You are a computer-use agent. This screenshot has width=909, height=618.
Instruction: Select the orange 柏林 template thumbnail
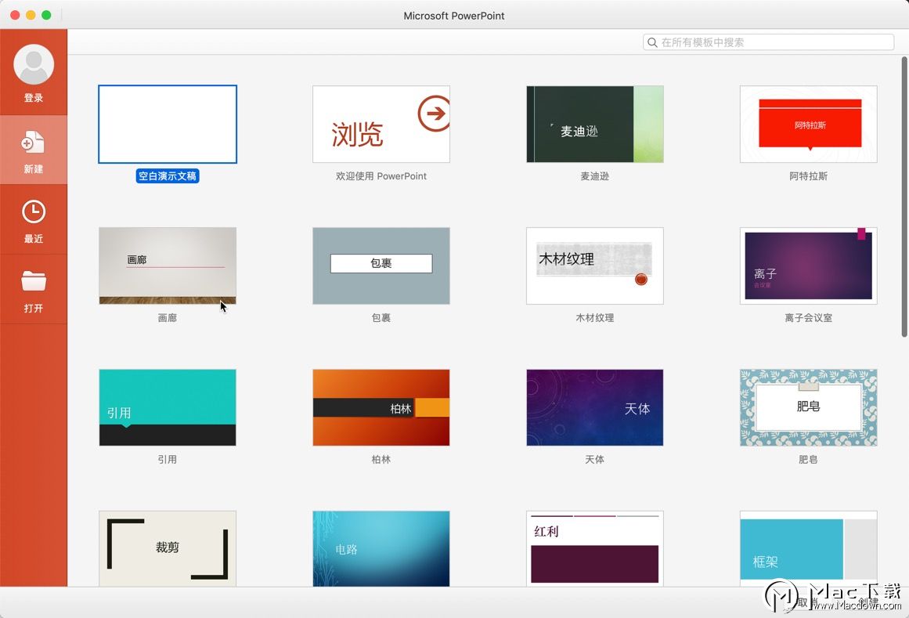tap(381, 407)
